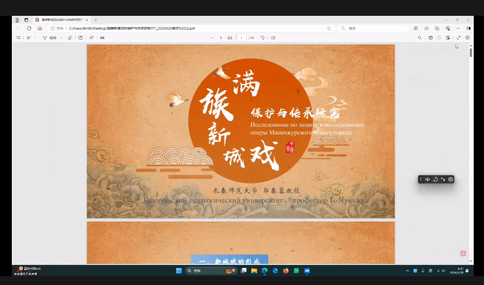Open PDF settings gear in the toolbar
Image resolution: width=484 pixels, height=285 pixels.
[x=467, y=38]
